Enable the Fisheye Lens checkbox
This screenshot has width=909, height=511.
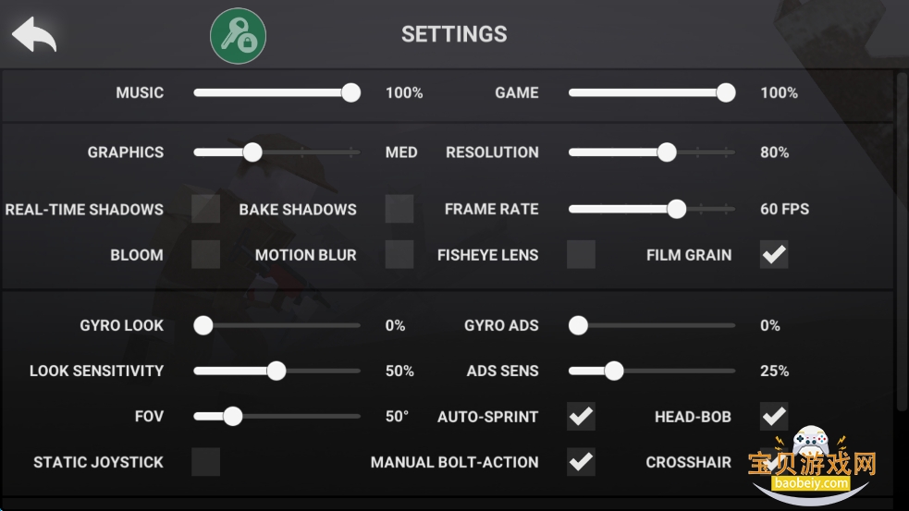coord(581,254)
